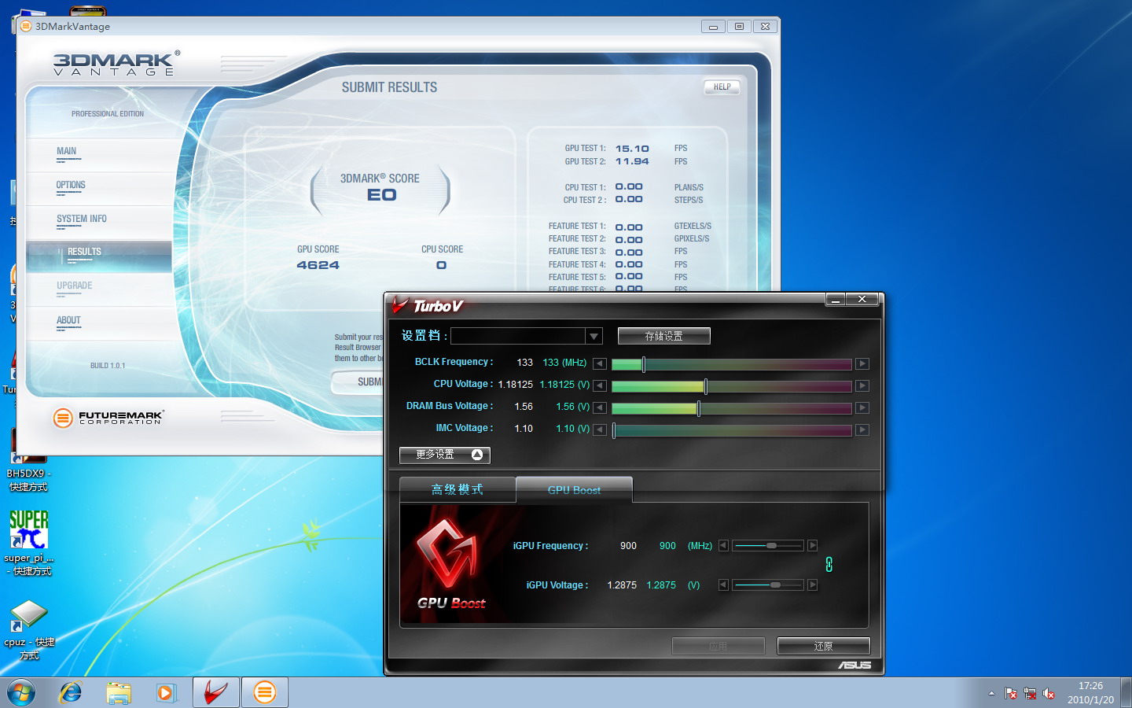Click Action Center flag tray icon
1132x708 pixels.
(1011, 694)
